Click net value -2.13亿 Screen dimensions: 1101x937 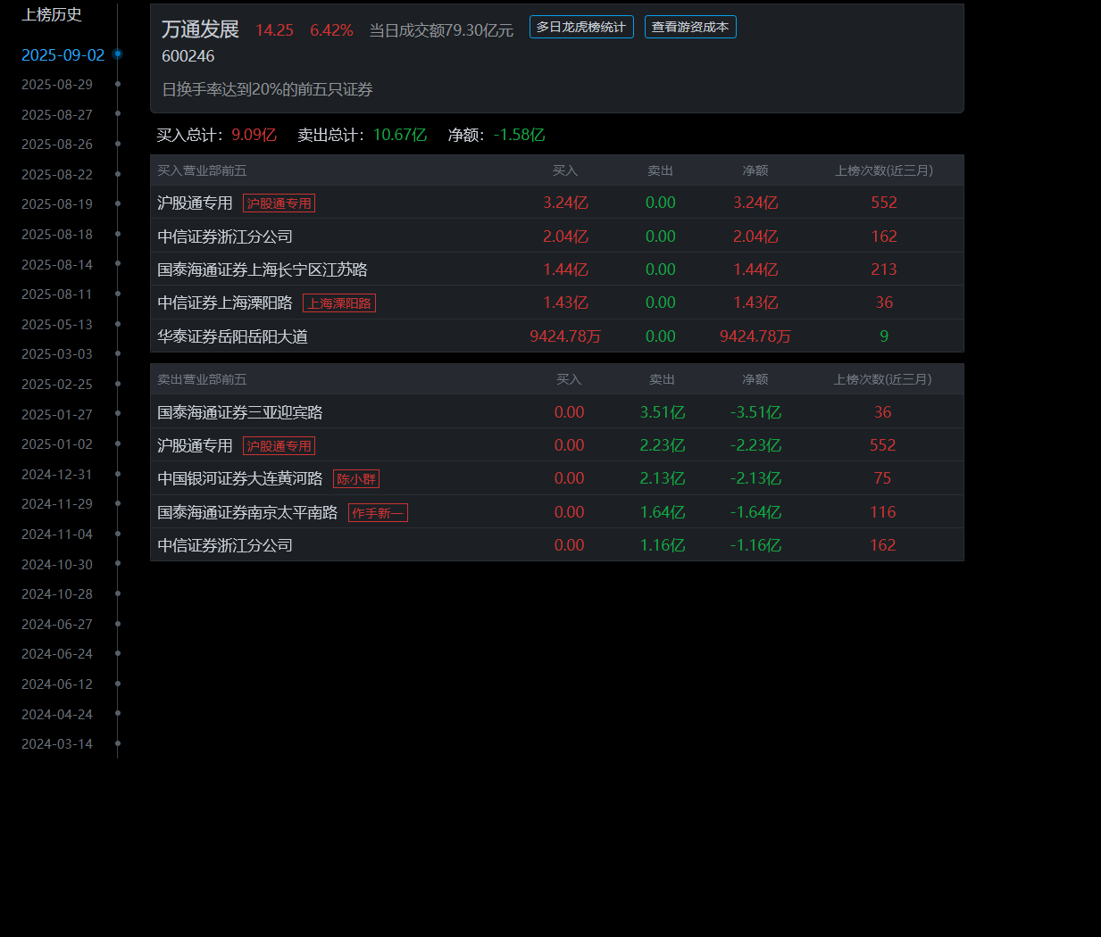(x=755, y=478)
